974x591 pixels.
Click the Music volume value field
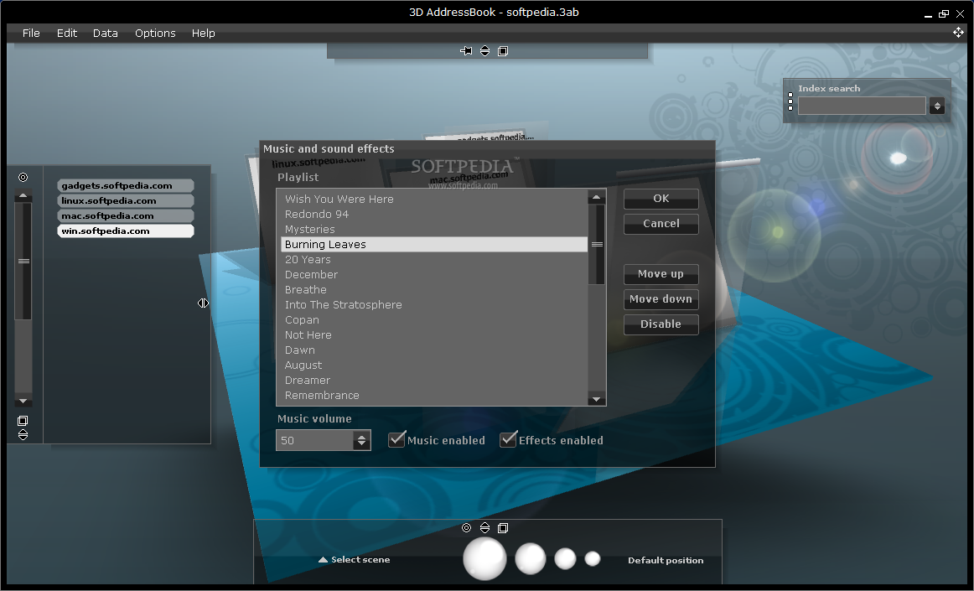315,440
